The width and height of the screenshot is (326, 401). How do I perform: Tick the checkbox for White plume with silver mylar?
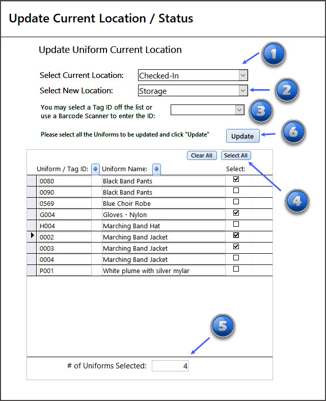[x=236, y=269]
